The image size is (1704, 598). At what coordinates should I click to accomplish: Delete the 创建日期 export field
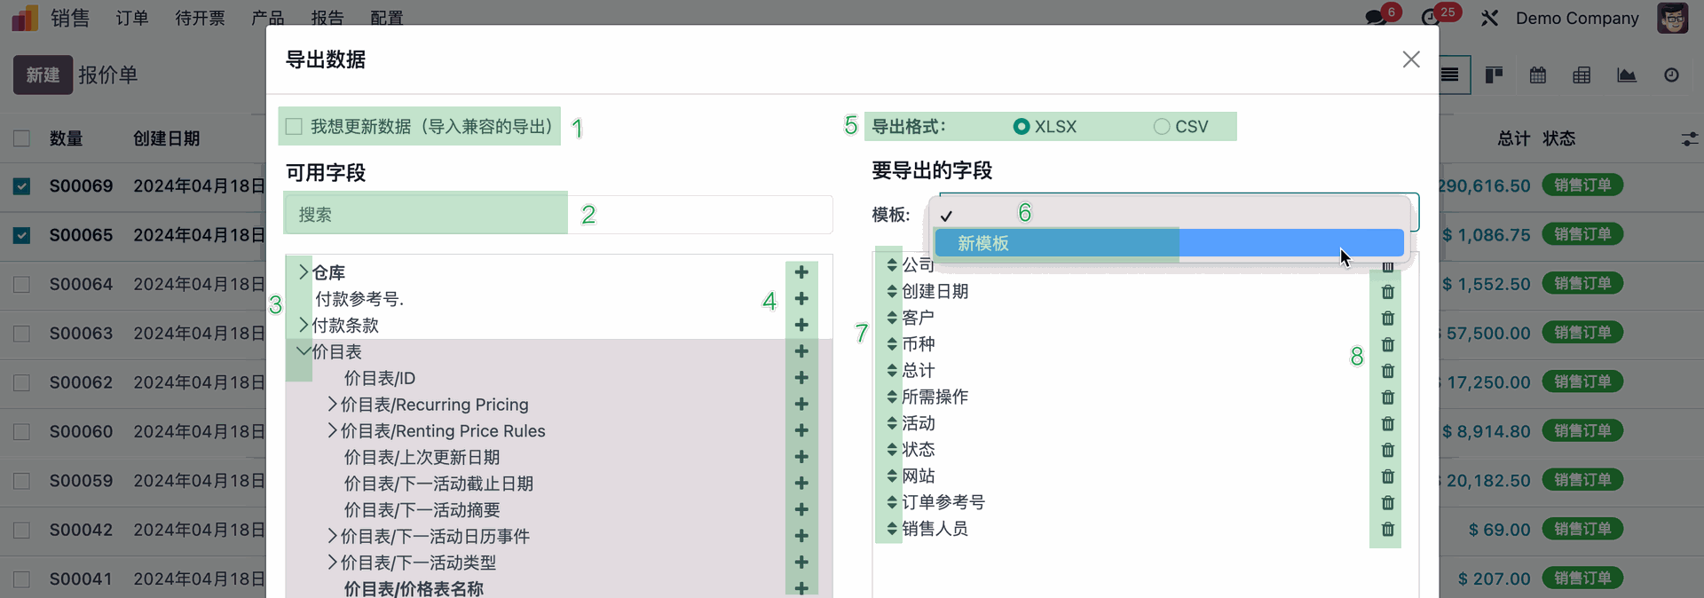click(1387, 292)
